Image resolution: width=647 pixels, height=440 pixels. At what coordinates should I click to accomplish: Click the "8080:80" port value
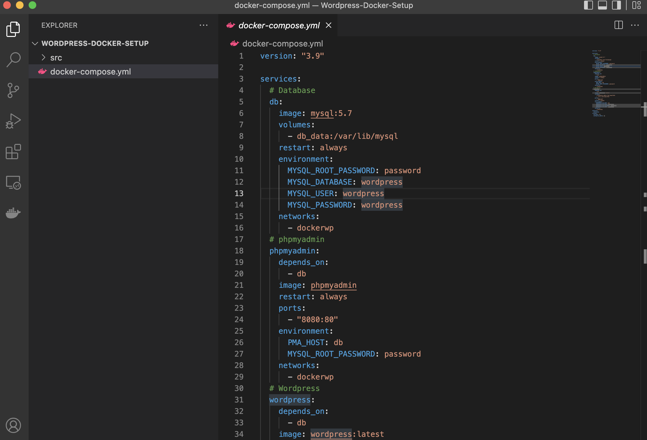coord(317,320)
